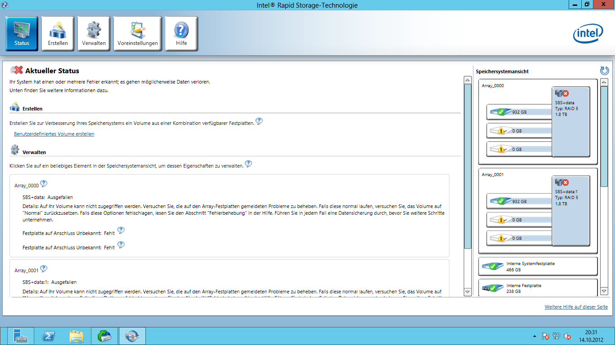615x345 pixels.
Task: Click the Verwalten section gear icon
Action: 15,150
